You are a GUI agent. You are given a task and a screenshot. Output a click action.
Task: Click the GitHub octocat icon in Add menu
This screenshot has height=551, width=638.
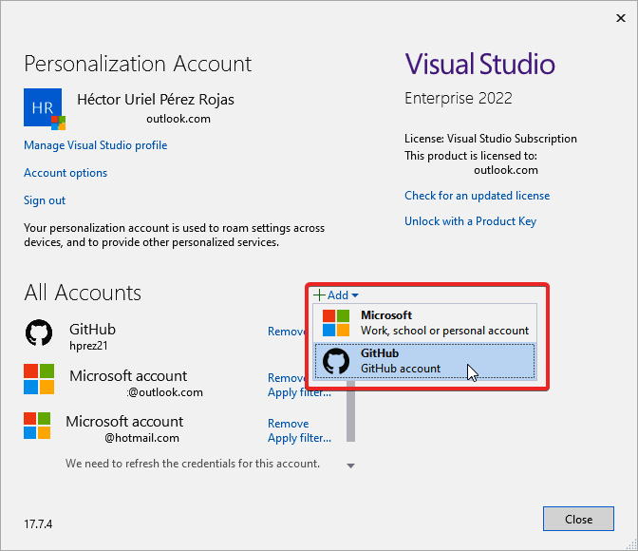coord(336,361)
